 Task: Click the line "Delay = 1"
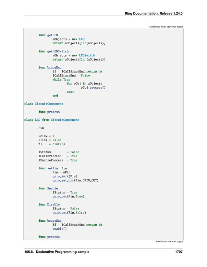click(x=46, y=136)
